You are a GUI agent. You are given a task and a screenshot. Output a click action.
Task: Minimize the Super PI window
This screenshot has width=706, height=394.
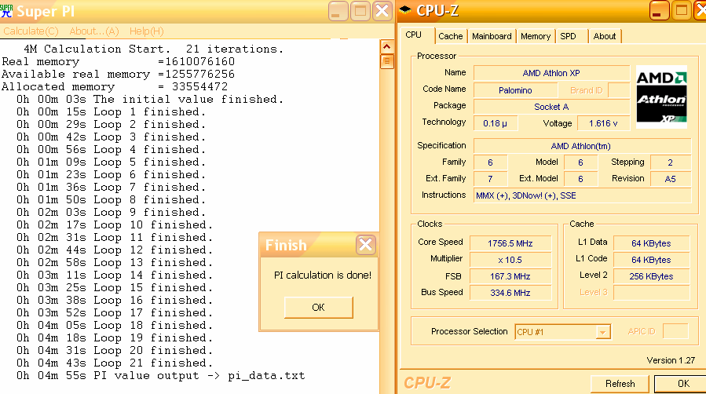click(x=339, y=11)
